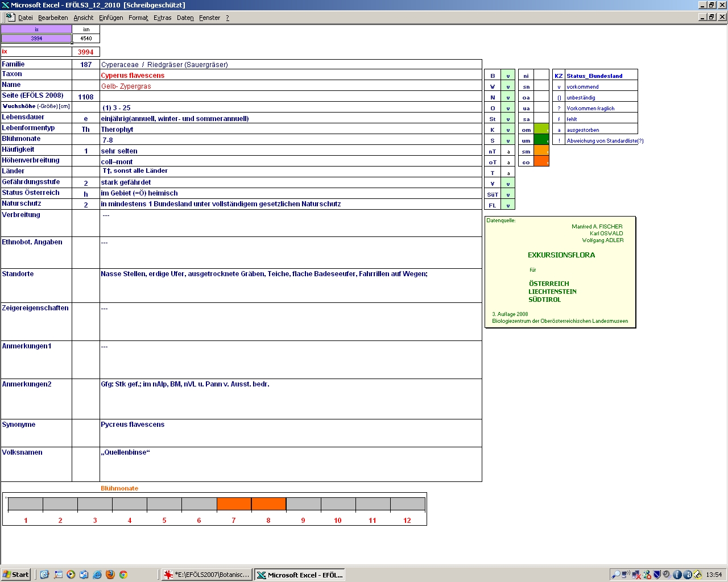Open Google Chrome from quick launch
Image resolution: width=728 pixels, height=582 pixels.
[123, 575]
